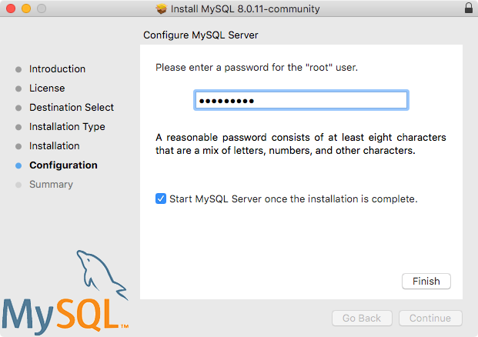Click the Continue button
Image resolution: width=478 pixels, height=337 pixels.
pos(430,319)
